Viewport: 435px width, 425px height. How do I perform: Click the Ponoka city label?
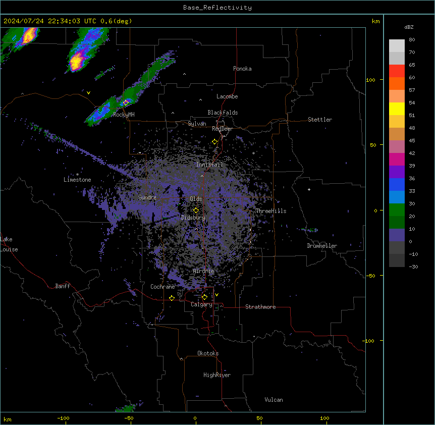242,69
